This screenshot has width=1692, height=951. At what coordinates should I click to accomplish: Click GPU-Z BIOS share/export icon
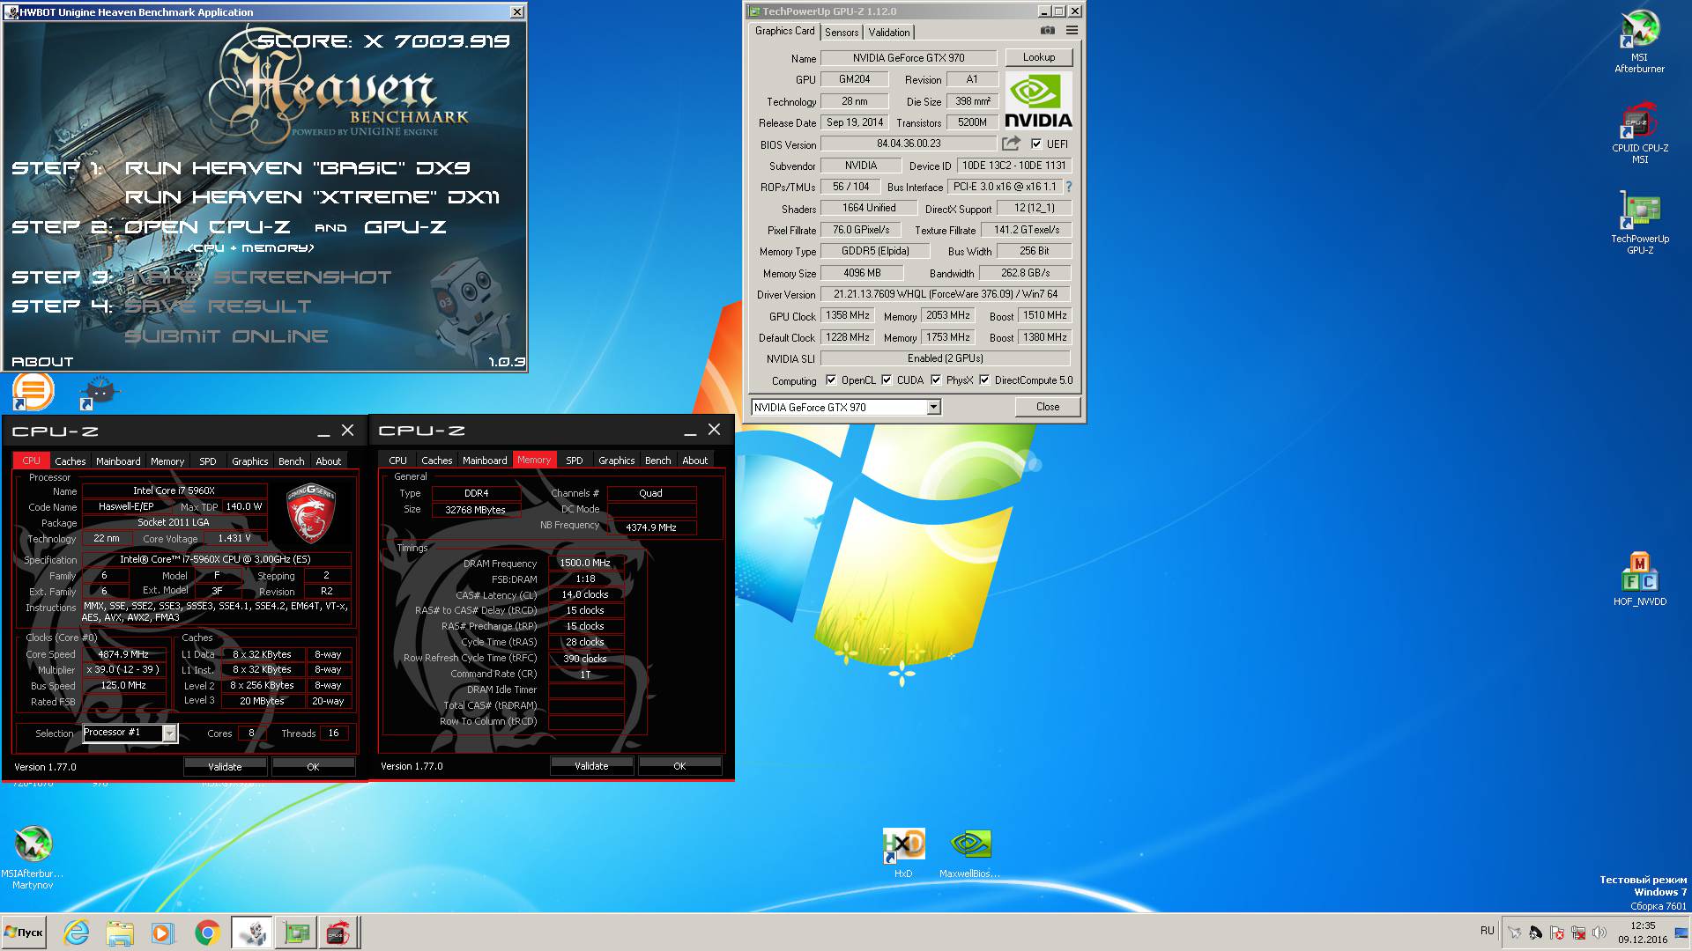click(x=1011, y=143)
